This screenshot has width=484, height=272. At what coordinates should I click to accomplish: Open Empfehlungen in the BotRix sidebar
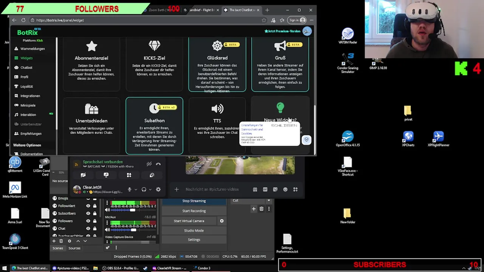(x=31, y=134)
